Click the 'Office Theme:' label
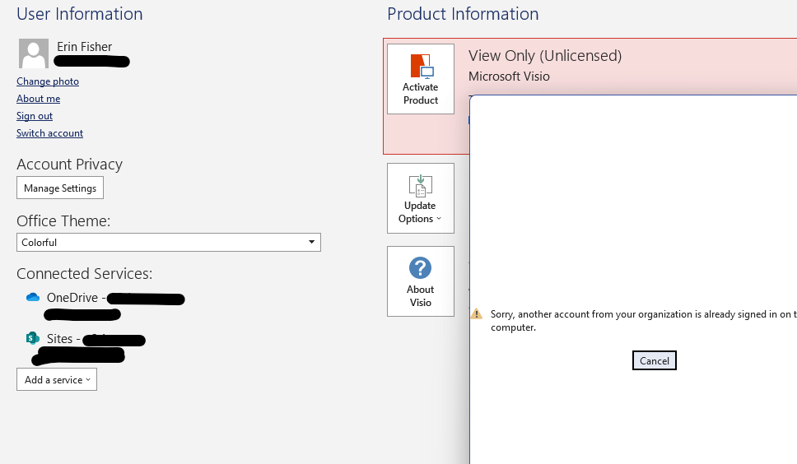 coord(63,220)
